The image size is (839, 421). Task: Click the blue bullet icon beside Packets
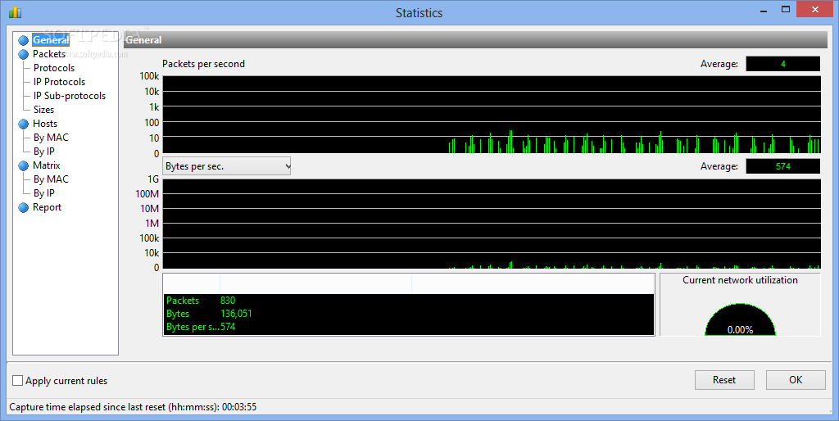tap(23, 55)
